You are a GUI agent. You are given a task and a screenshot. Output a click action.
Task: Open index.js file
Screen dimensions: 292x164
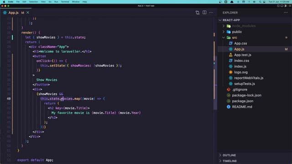click(240, 67)
